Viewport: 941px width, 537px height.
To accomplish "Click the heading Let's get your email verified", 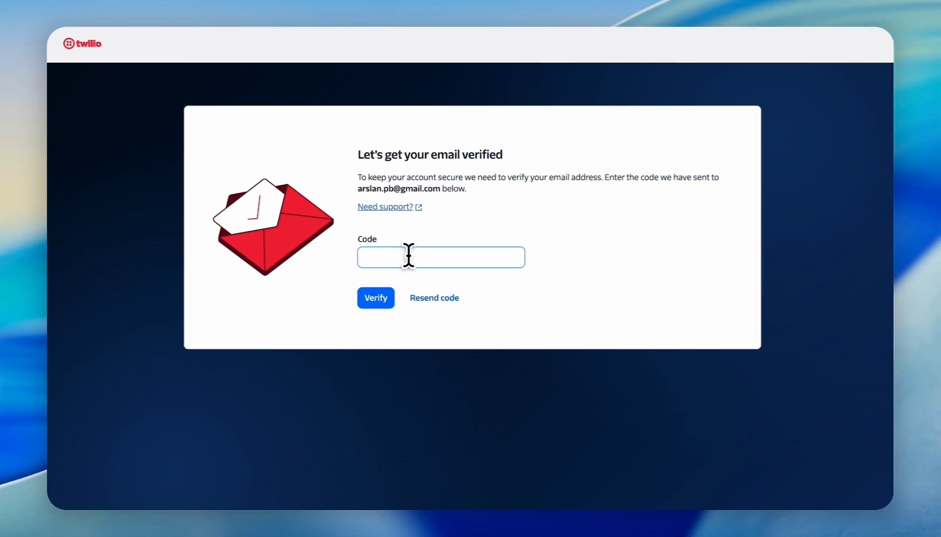I will click(430, 155).
